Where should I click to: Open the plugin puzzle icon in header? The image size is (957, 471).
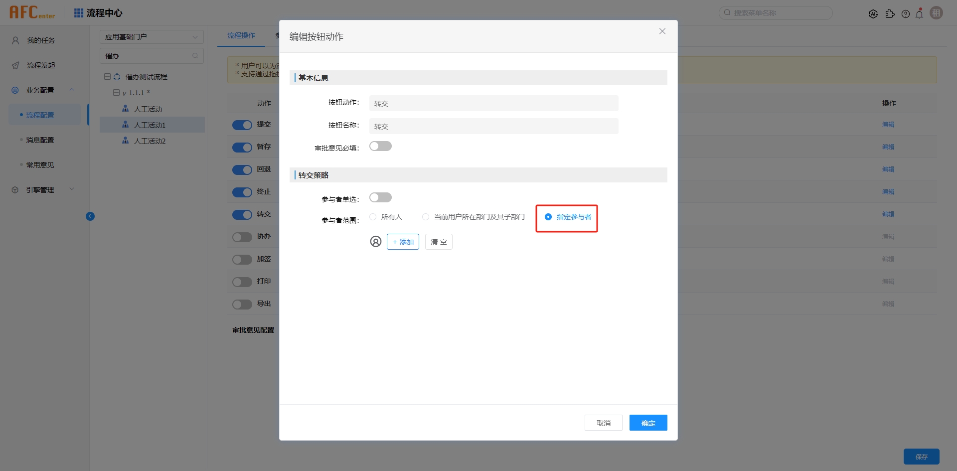tap(890, 14)
